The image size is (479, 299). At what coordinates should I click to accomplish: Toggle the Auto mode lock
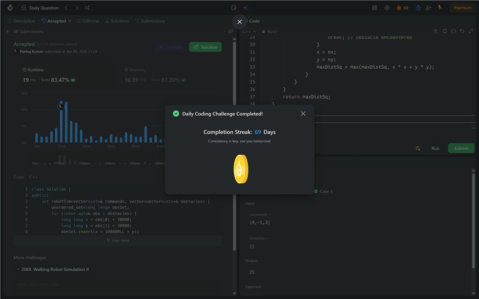(269, 31)
